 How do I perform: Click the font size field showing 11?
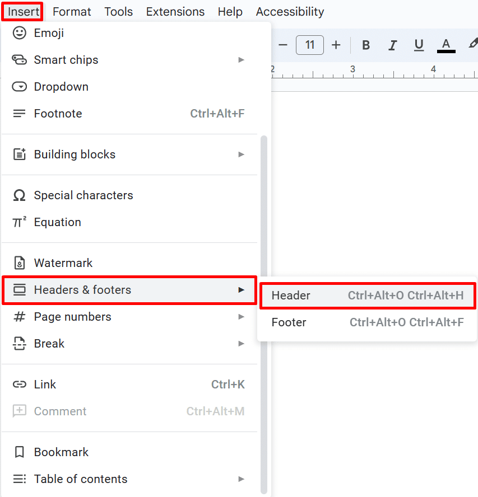(x=310, y=45)
